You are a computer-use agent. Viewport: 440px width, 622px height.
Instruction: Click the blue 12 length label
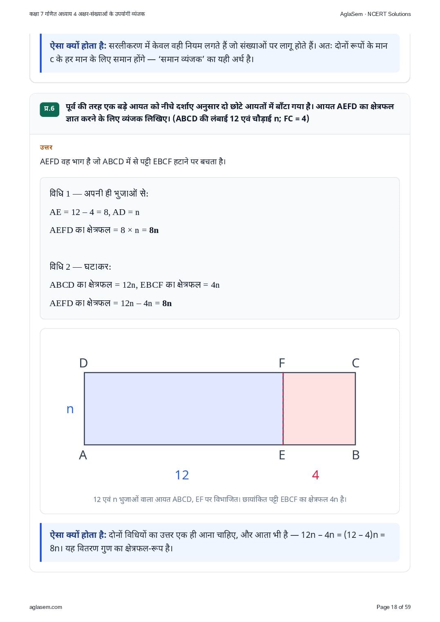tap(182, 475)
